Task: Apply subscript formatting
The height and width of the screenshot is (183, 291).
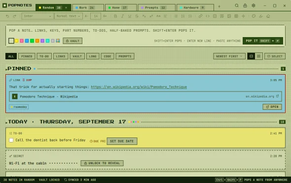Action: point(144,16)
